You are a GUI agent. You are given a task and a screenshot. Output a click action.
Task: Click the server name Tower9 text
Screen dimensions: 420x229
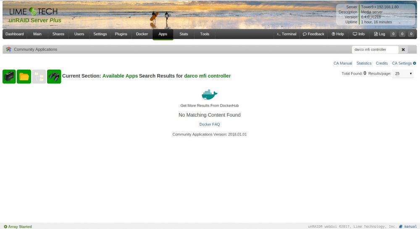pyautogui.click(x=367, y=7)
